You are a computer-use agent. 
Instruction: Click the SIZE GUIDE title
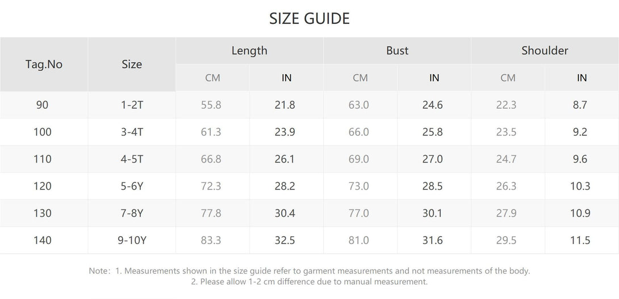[309, 19]
